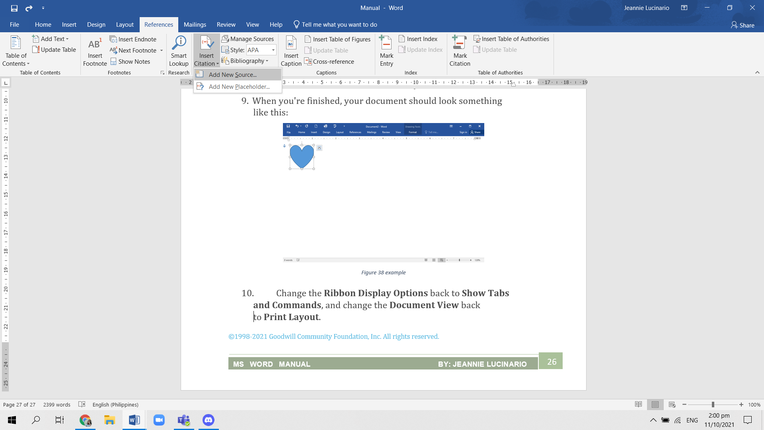This screenshot has width=764, height=430.
Task: Switch to Read Mode view
Action: [639, 405]
